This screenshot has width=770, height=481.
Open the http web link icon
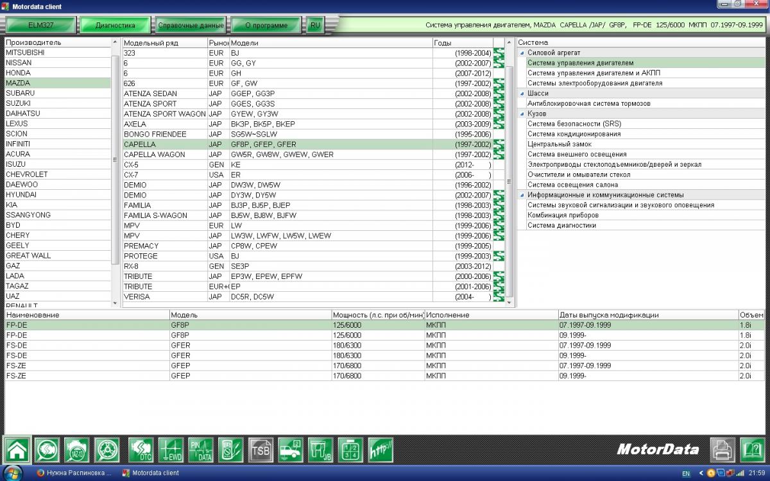pos(381,450)
